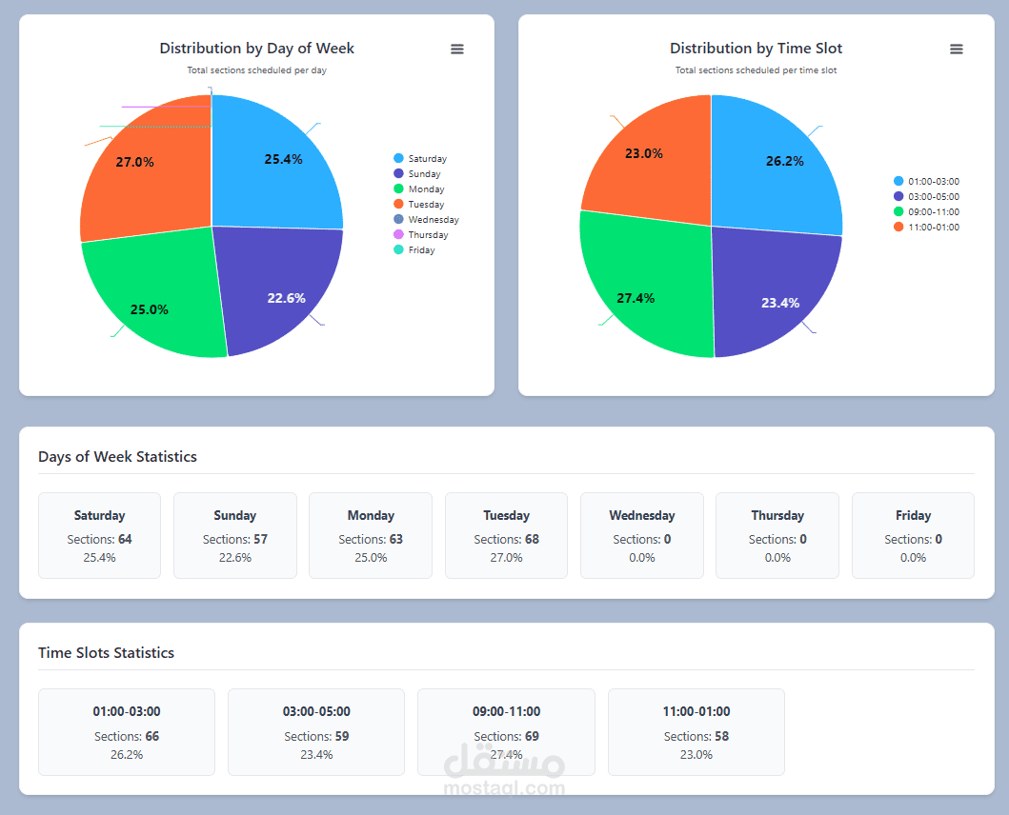Open the Time Slot chart hamburger menu
Screen dimensions: 1009x815
tap(957, 50)
